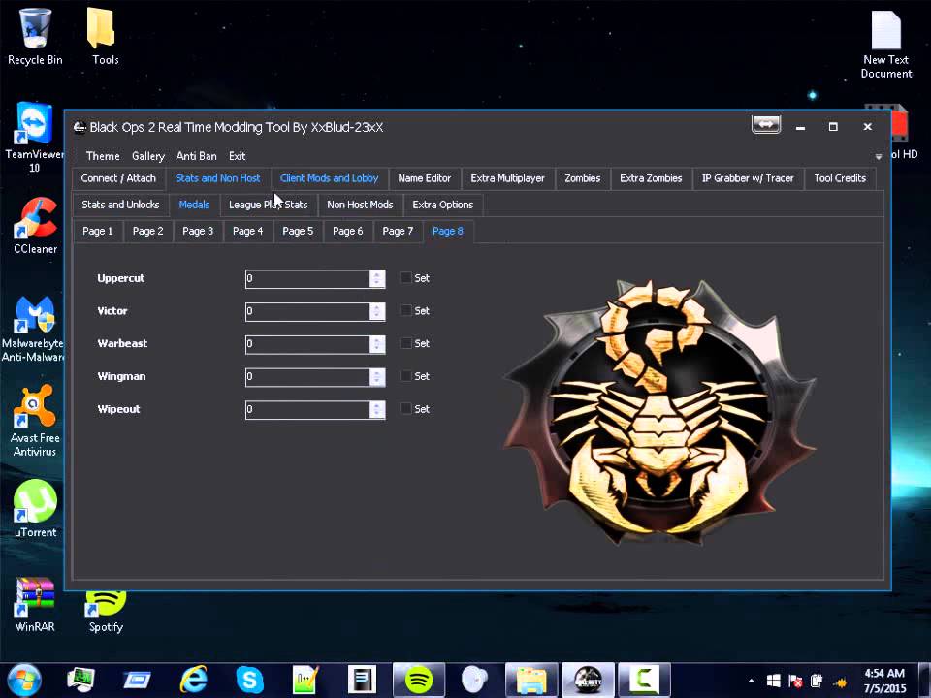Open the Extra Zombies tab
This screenshot has height=698, width=931.
[x=651, y=178]
